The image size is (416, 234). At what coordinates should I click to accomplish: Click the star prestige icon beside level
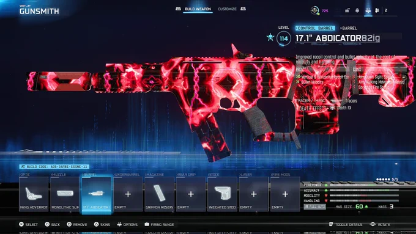[270, 37]
